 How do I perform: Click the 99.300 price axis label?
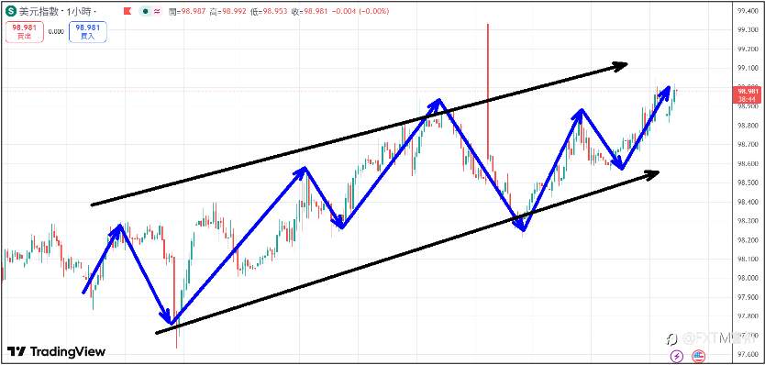748,29
